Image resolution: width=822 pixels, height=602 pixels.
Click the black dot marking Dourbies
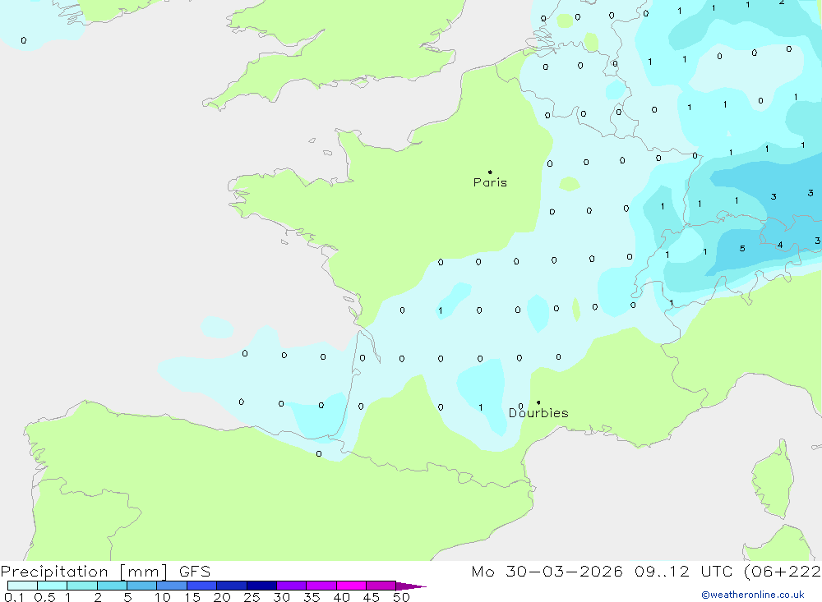(x=538, y=402)
